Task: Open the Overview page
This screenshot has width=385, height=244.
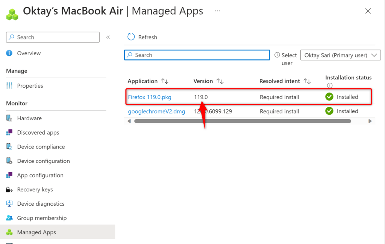Action: tap(29, 53)
